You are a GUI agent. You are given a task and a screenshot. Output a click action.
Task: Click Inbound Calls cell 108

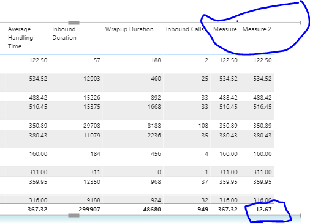point(203,126)
